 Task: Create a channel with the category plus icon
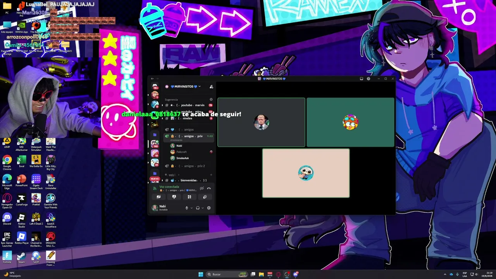[211, 175]
